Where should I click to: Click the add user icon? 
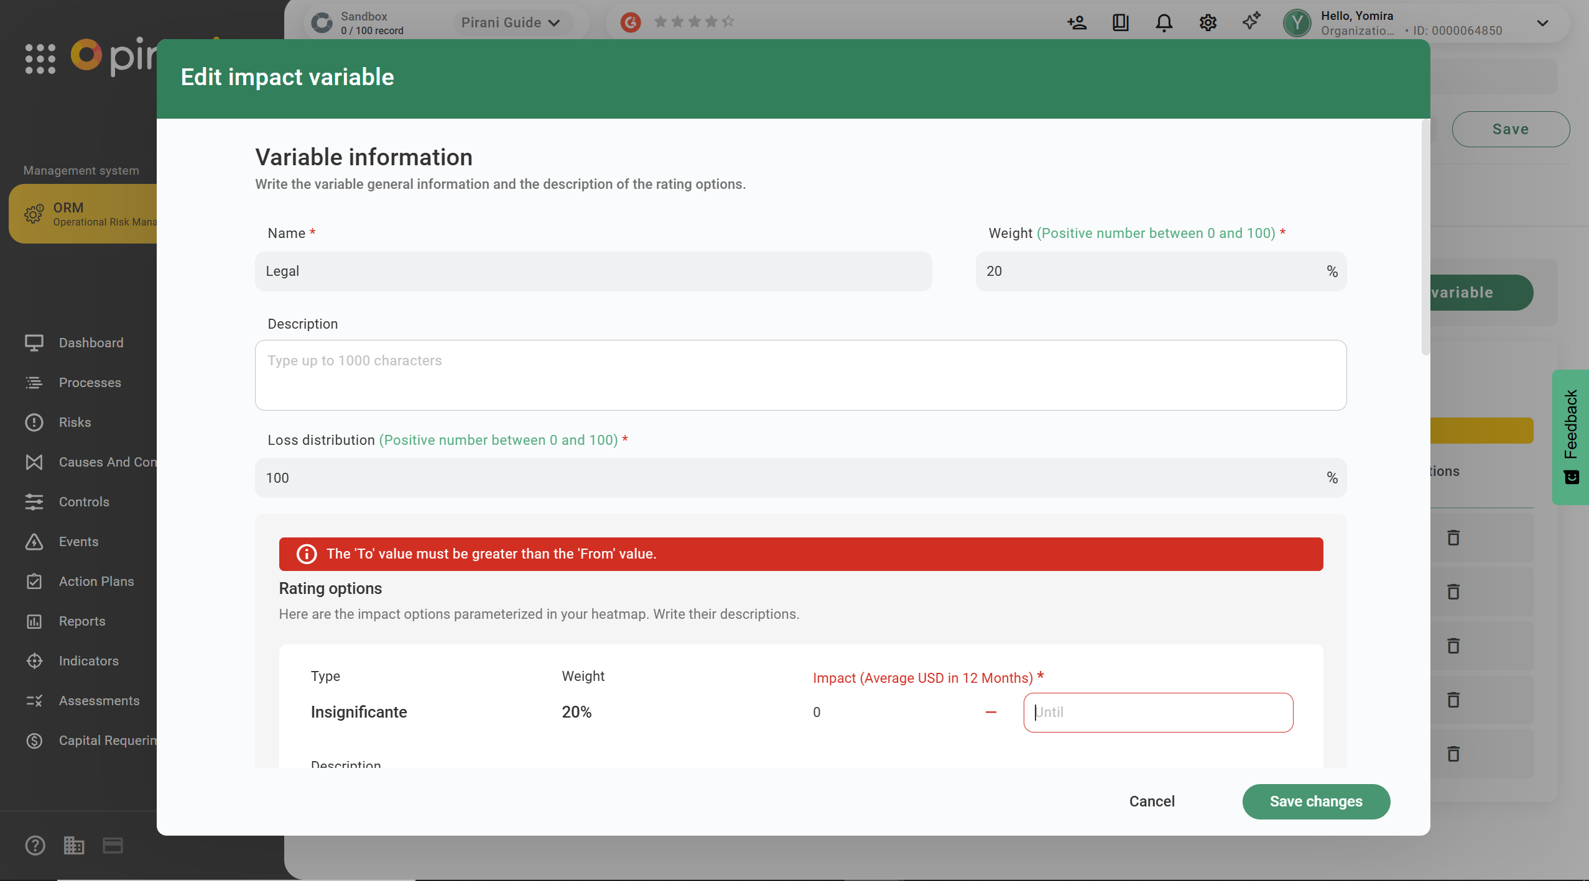(x=1077, y=23)
